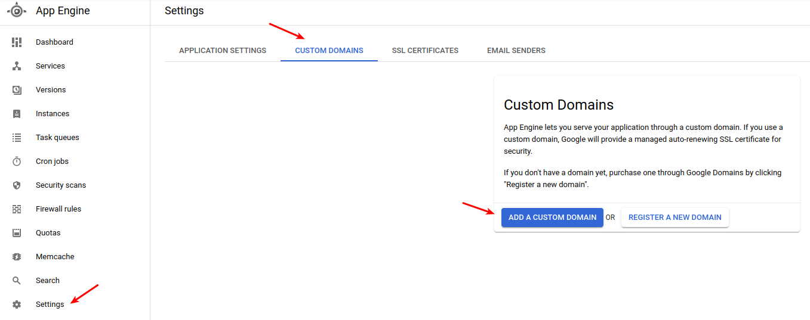Click the Memcache chip icon

click(x=17, y=257)
